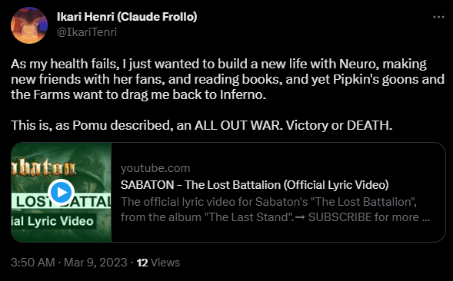The width and height of the screenshot is (453, 281).
Task: Click the display name Ikari Henri (Claude Frollo)
Action: (x=127, y=17)
